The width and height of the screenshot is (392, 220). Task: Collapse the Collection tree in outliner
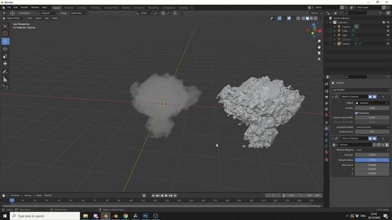click(331, 23)
